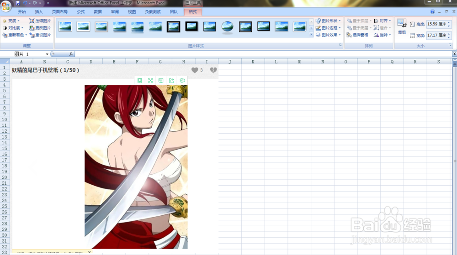Viewport: 457px width, 255px height.
Task: Select the row 10 header
Action: pos(5,120)
